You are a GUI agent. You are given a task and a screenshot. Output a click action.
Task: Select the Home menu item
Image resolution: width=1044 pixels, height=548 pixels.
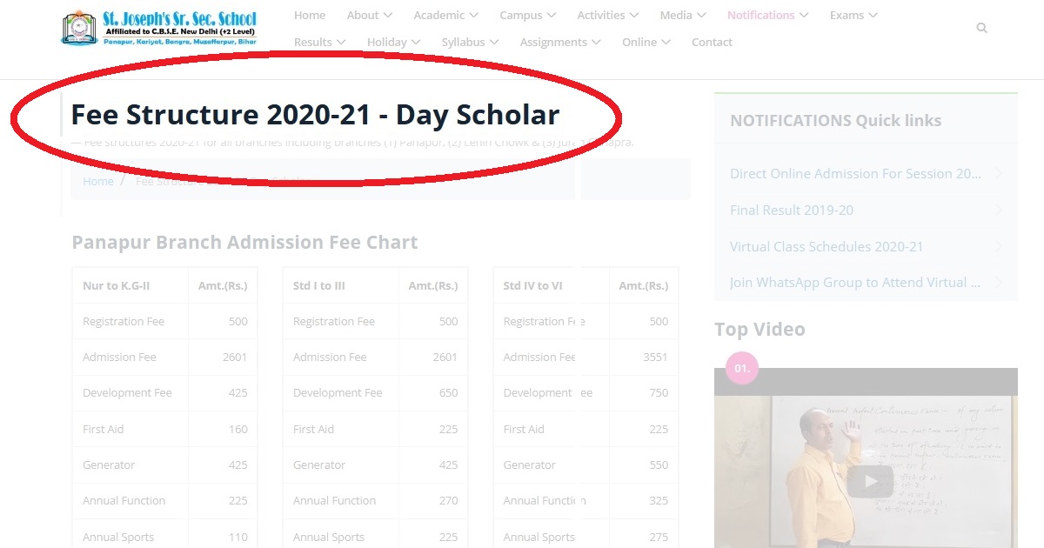[x=309, y=15]
